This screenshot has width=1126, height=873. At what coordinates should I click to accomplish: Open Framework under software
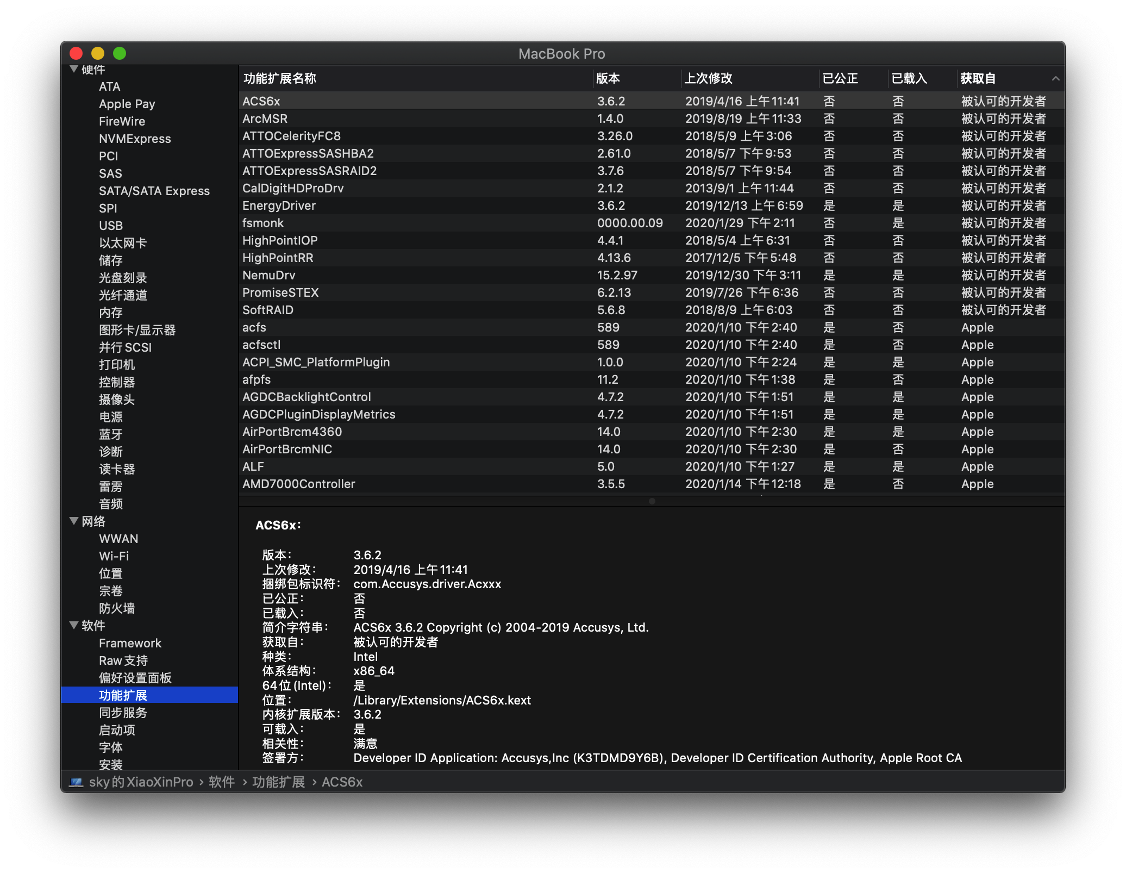(x=130, y=643)
